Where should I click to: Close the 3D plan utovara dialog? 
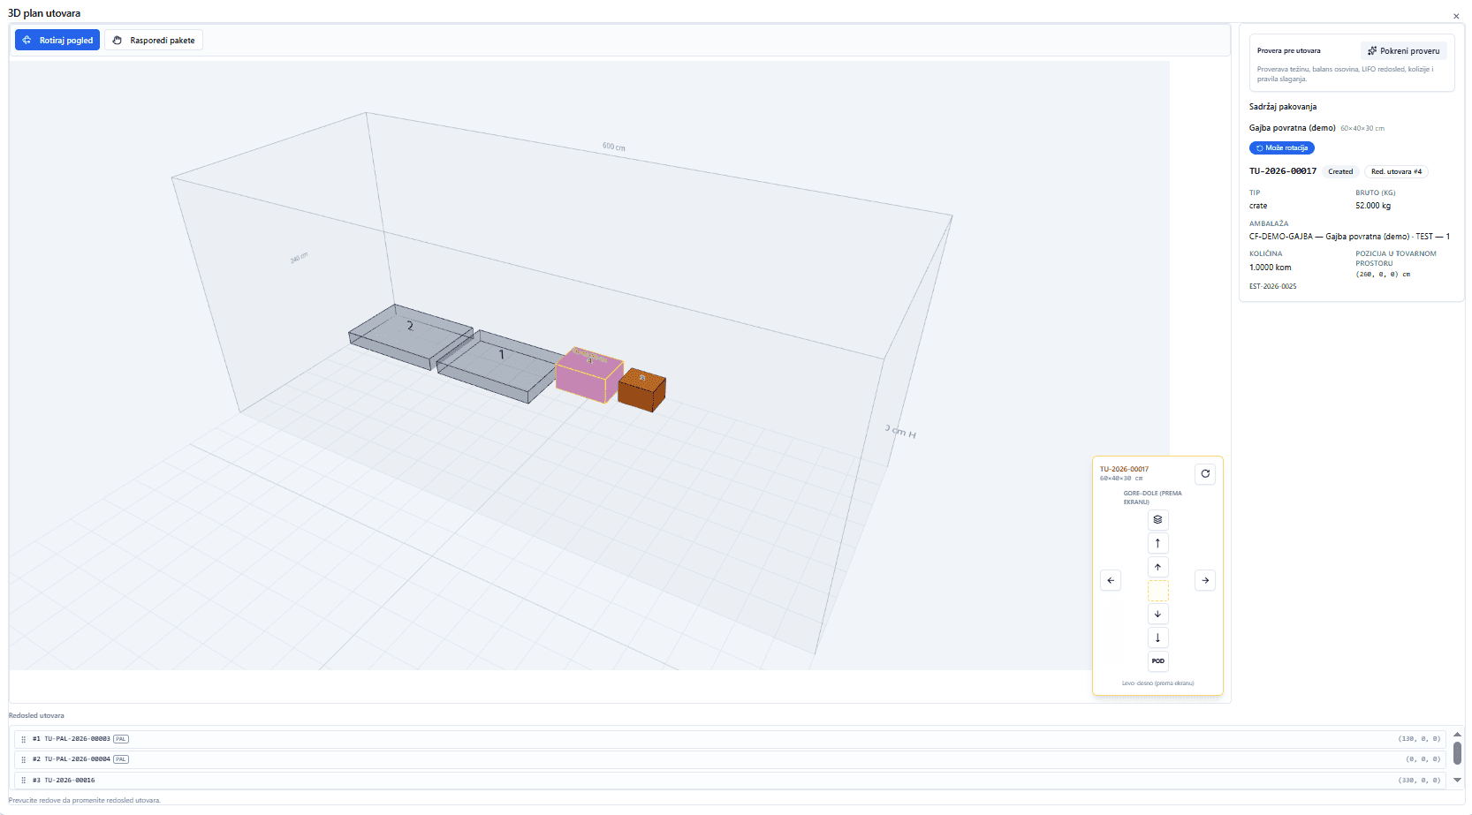[1456, 16]
